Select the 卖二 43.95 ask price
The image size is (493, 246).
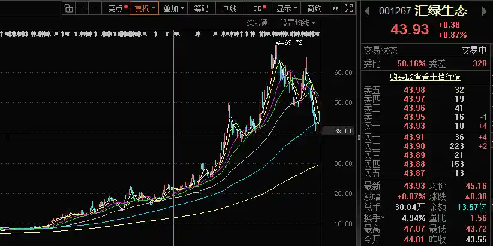tap(414, 117)
